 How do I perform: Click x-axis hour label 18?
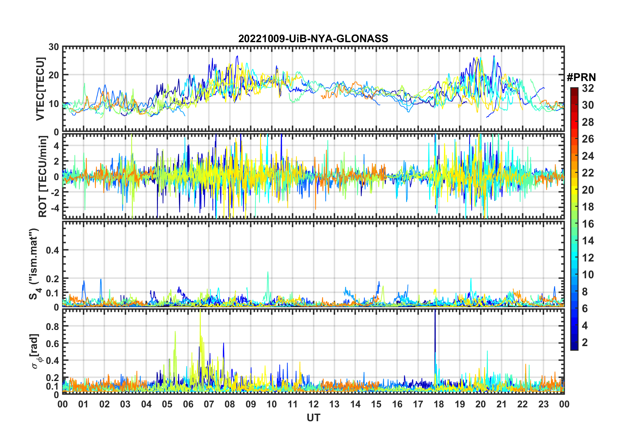tap(439, 404)
